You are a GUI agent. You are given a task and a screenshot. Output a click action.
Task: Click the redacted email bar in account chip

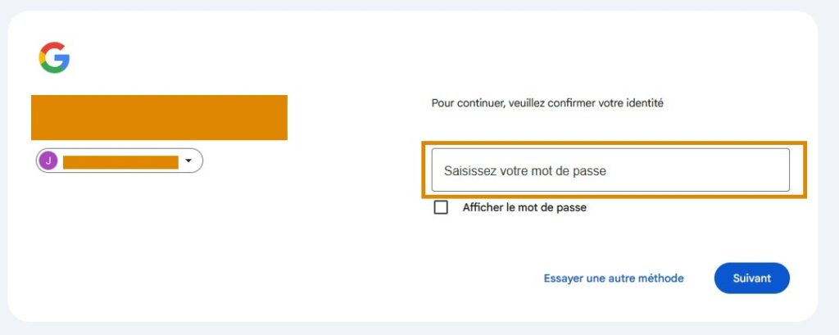pyautogui.click(x=120, y=161)
